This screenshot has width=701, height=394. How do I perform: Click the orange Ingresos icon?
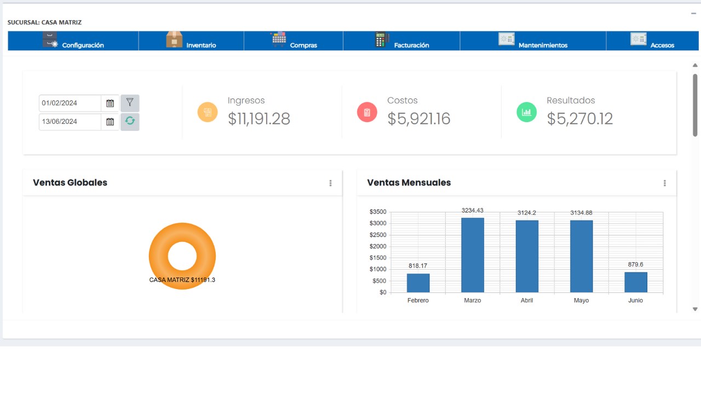click(208, 112)
